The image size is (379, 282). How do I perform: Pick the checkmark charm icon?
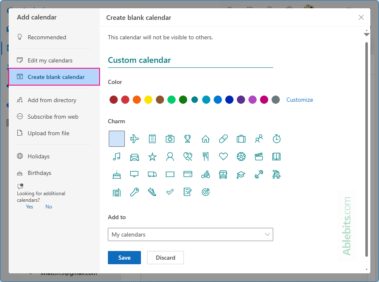(x=170, y=192)
